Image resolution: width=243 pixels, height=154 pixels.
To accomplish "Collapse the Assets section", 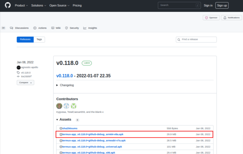I will pyautogui.click(x=64, y=120).
